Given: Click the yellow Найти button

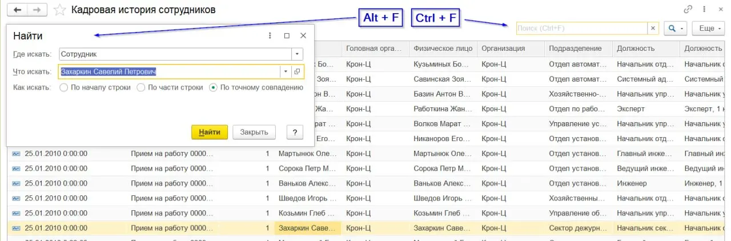Looking at the screenshot, I should (x=210, y=132).
